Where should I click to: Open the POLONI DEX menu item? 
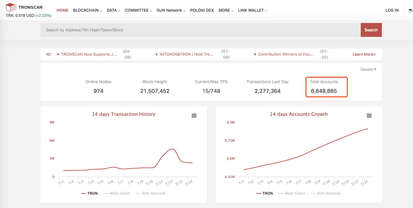click(202, 10)
